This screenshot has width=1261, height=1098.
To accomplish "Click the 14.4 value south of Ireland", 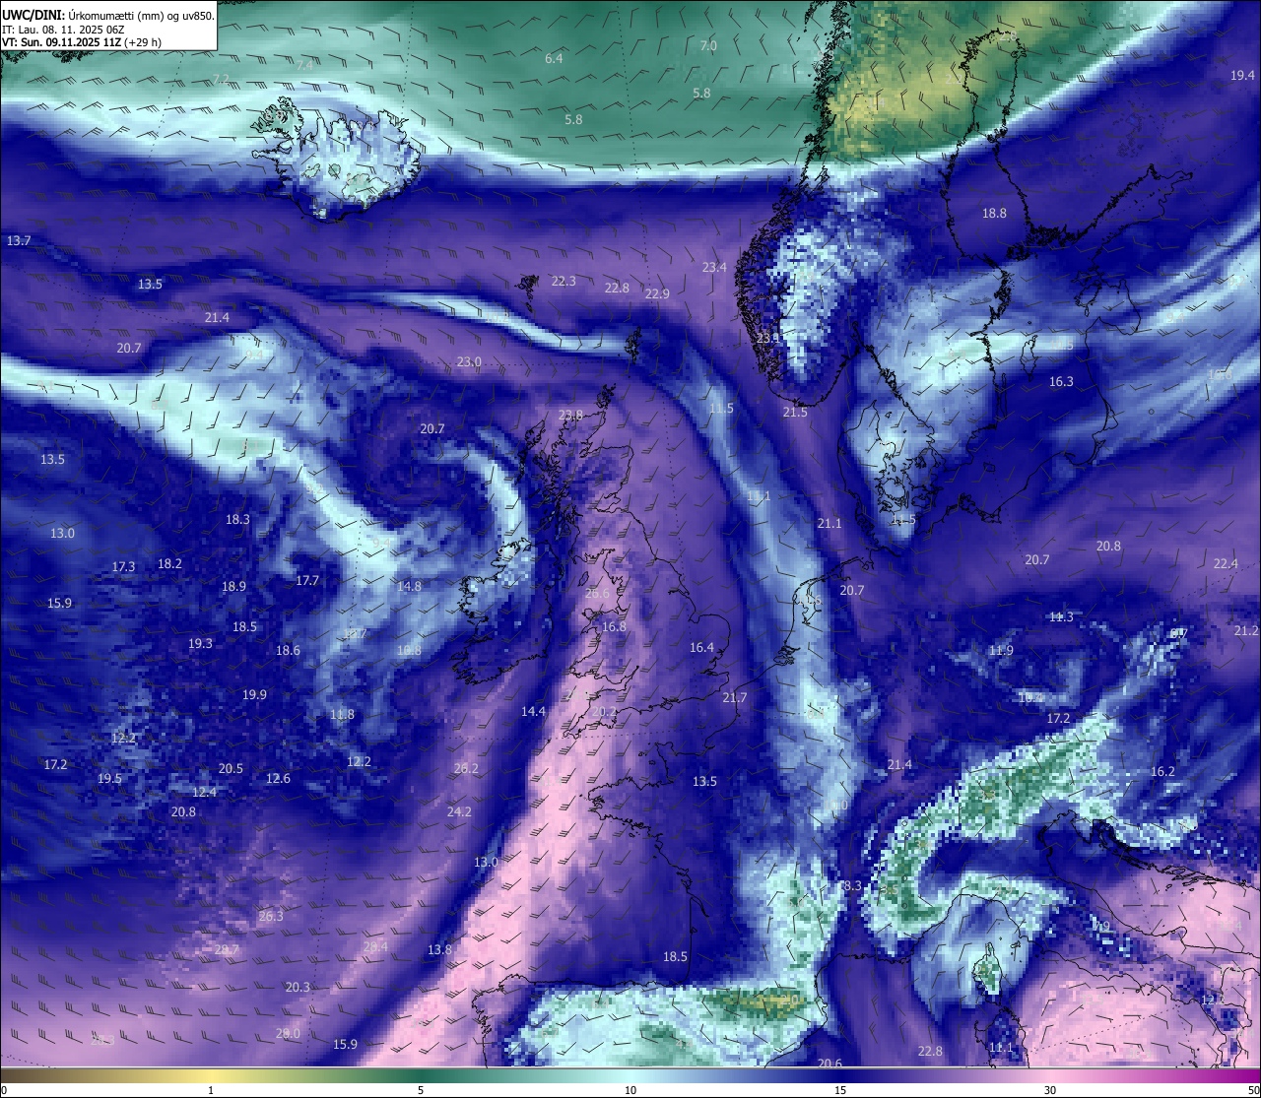I will coord(533,712).
